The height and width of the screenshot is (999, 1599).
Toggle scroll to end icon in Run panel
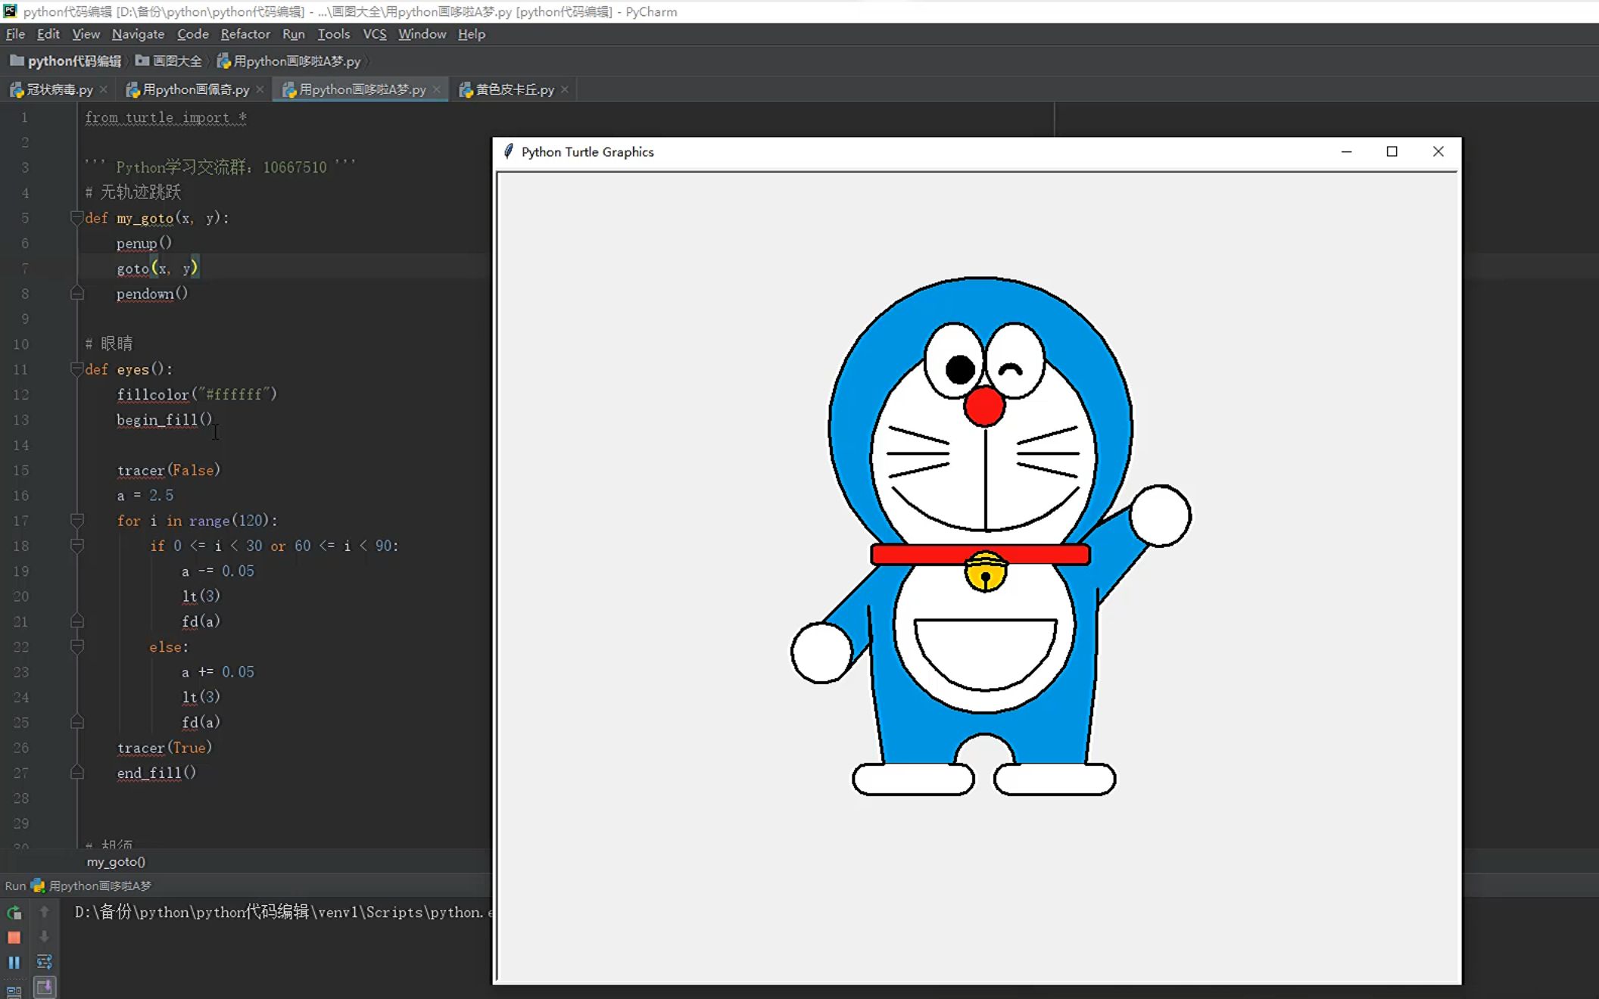click(45, 987)
